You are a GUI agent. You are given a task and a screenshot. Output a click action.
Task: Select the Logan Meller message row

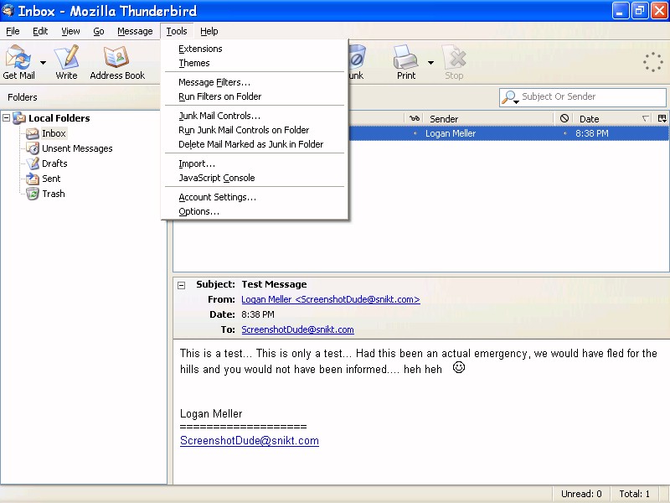coord(508,133)
